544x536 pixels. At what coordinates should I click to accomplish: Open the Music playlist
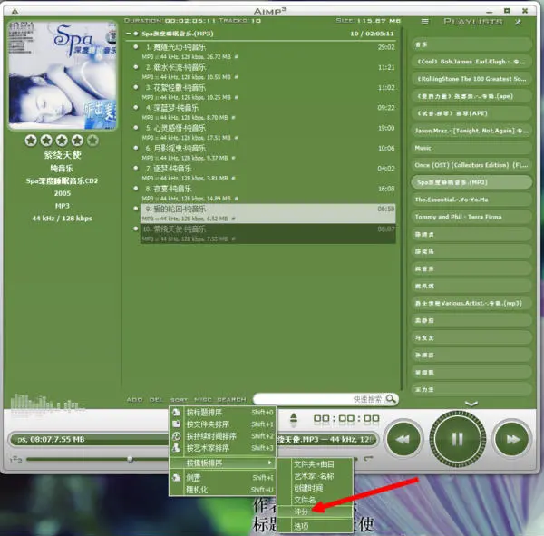471,148
